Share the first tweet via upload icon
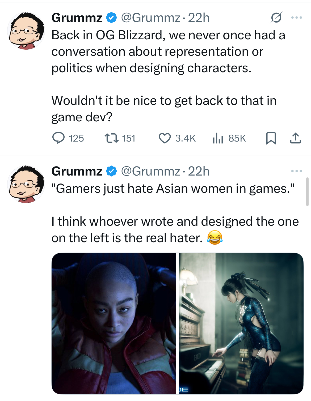311x401 pixels. coord(295,138)
